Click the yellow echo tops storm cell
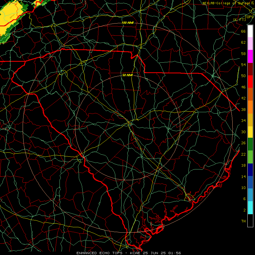 pos(10,17)
